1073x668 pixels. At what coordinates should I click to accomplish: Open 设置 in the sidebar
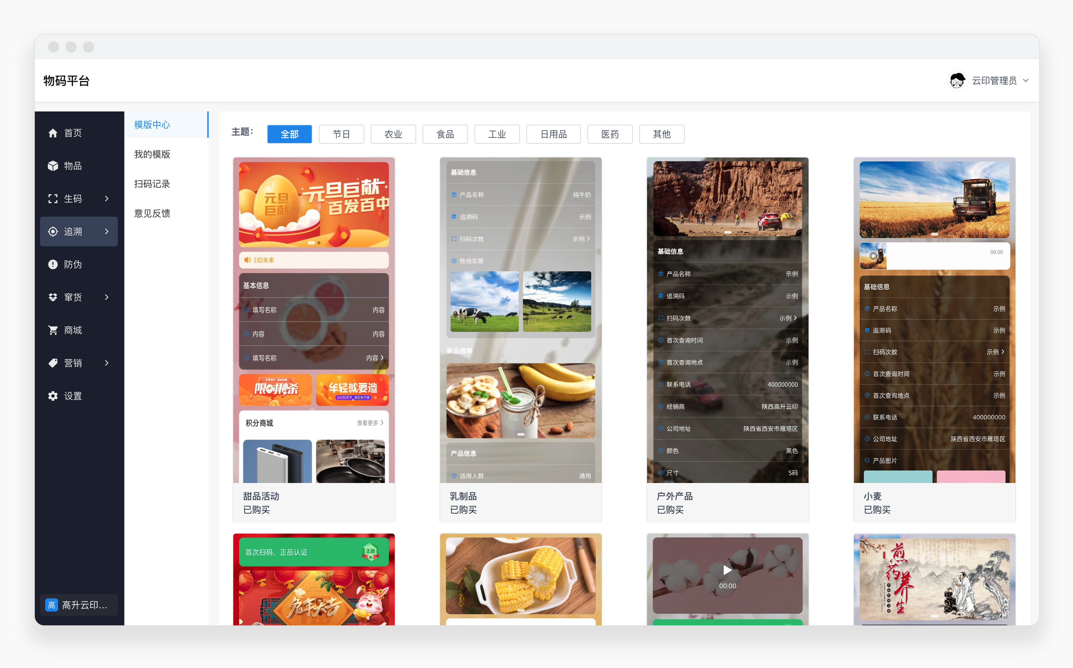[x=79, y=396]
